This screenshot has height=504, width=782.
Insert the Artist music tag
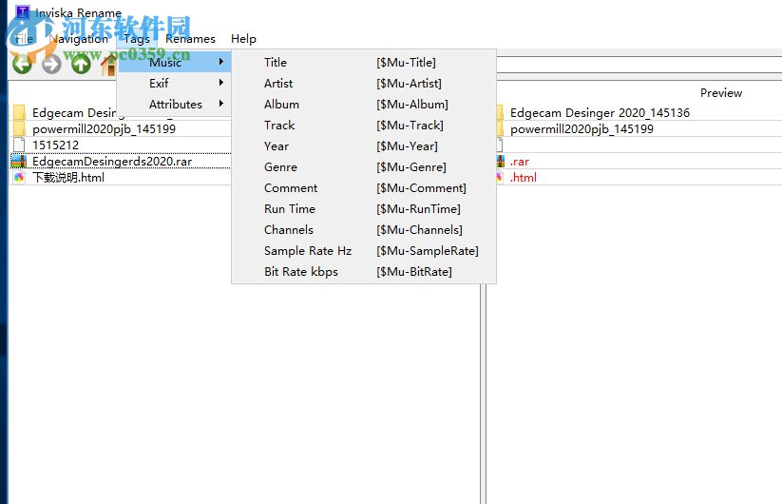(x=364, y=83)
